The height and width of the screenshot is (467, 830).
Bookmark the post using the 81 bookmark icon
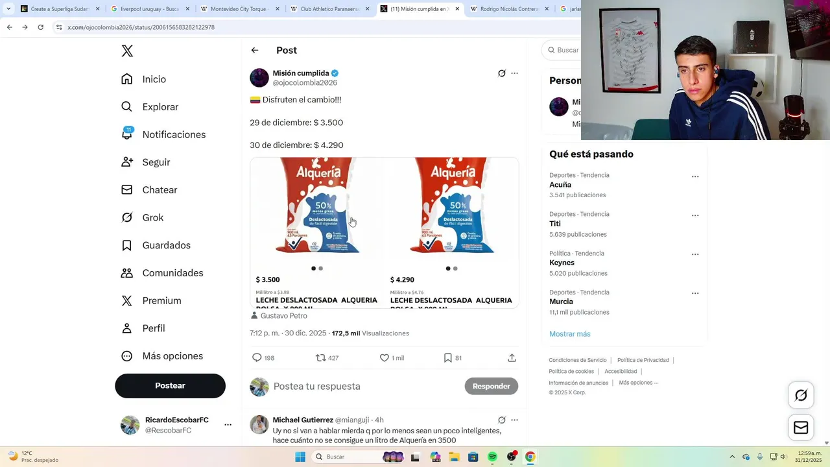point(447,357)
